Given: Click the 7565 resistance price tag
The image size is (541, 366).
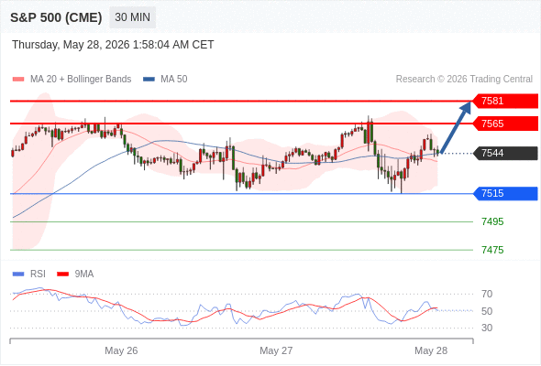Looking at the screenshot, I should coord(505,124).
